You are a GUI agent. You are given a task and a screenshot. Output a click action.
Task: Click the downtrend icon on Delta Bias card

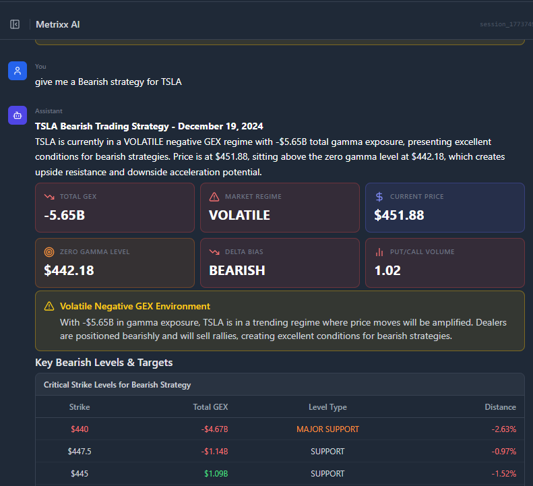coord(214,252)
